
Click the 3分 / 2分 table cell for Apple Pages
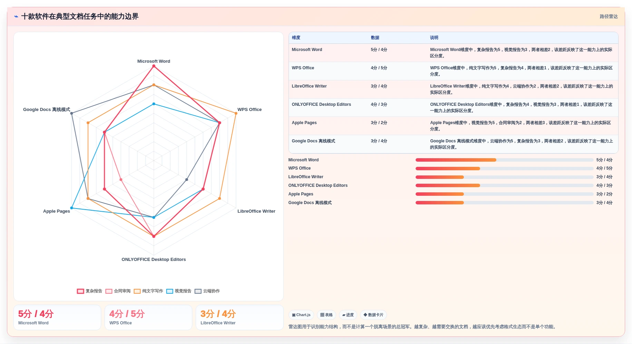[x=379, y=123]
